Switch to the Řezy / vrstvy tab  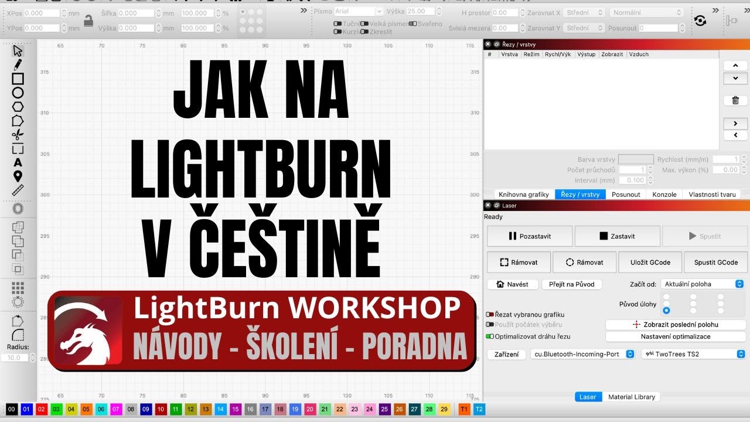[580, 195]
